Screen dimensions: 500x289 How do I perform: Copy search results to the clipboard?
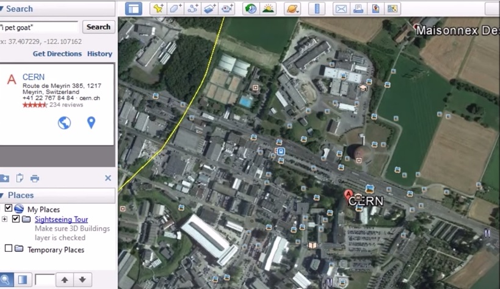[20, 178]
